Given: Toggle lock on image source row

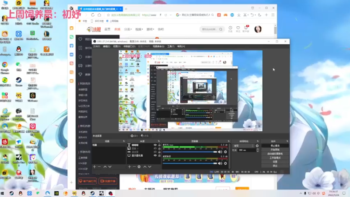Looking at the screenshot, I should pyautogui.click(x=159, y=148).
